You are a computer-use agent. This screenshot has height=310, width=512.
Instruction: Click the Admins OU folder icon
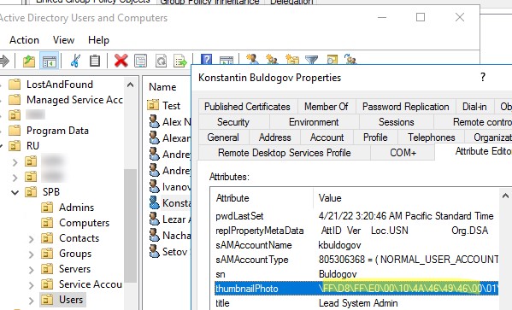(x=47, y=208)
